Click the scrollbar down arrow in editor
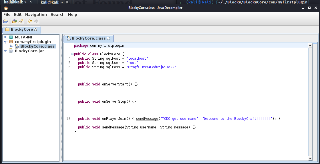320x164 pixels. [310, 158]
